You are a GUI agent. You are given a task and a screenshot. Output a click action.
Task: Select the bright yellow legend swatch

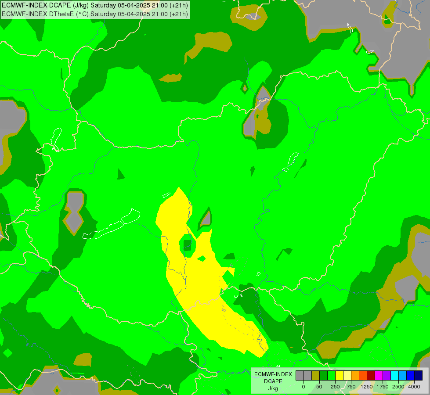click(339, 375)
